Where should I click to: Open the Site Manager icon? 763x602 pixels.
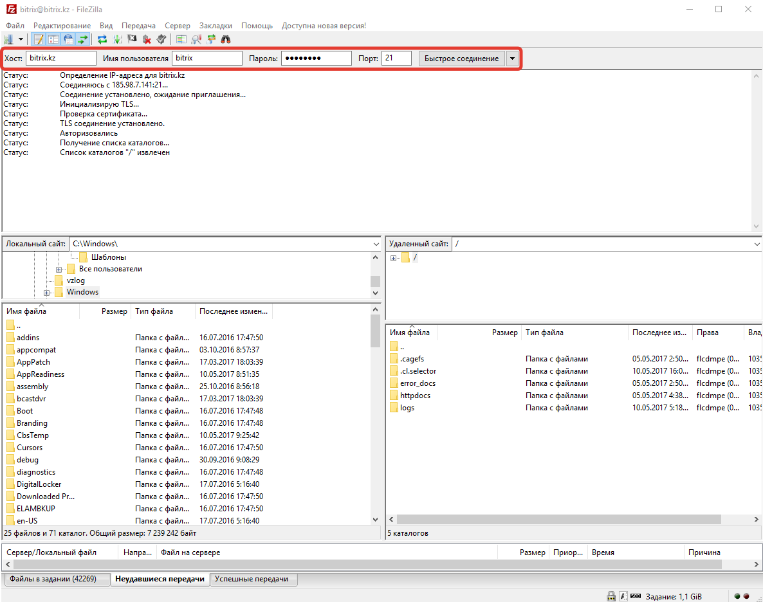point(8,39)
